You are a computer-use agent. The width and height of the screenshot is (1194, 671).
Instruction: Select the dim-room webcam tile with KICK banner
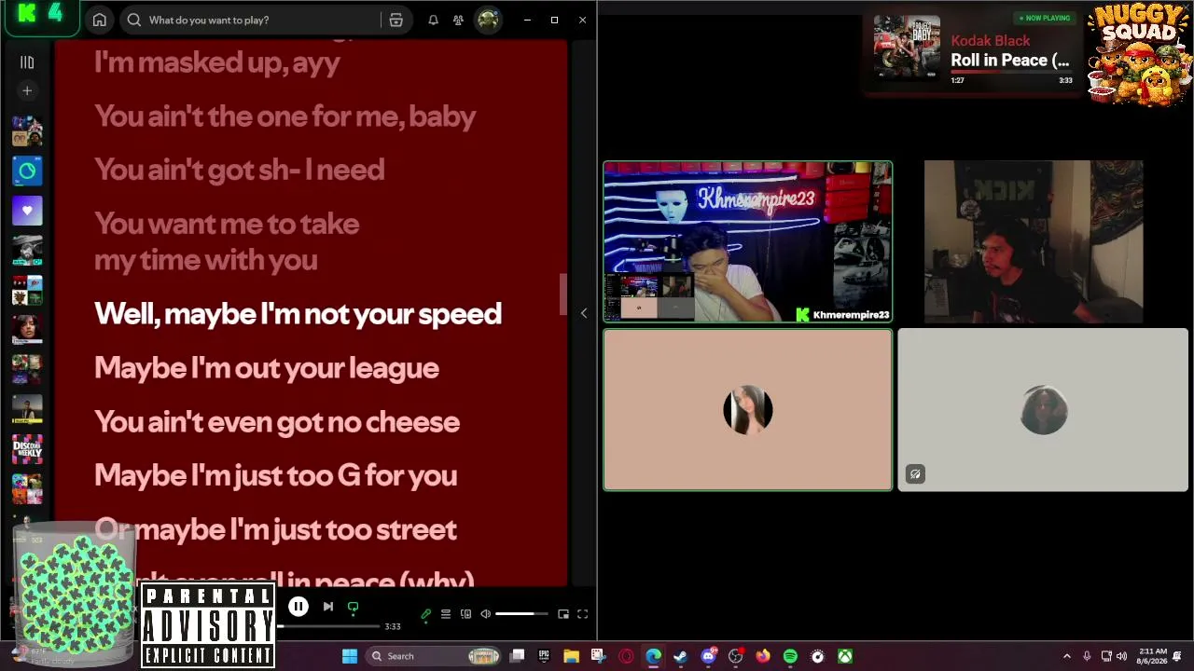coord(1034,241)
